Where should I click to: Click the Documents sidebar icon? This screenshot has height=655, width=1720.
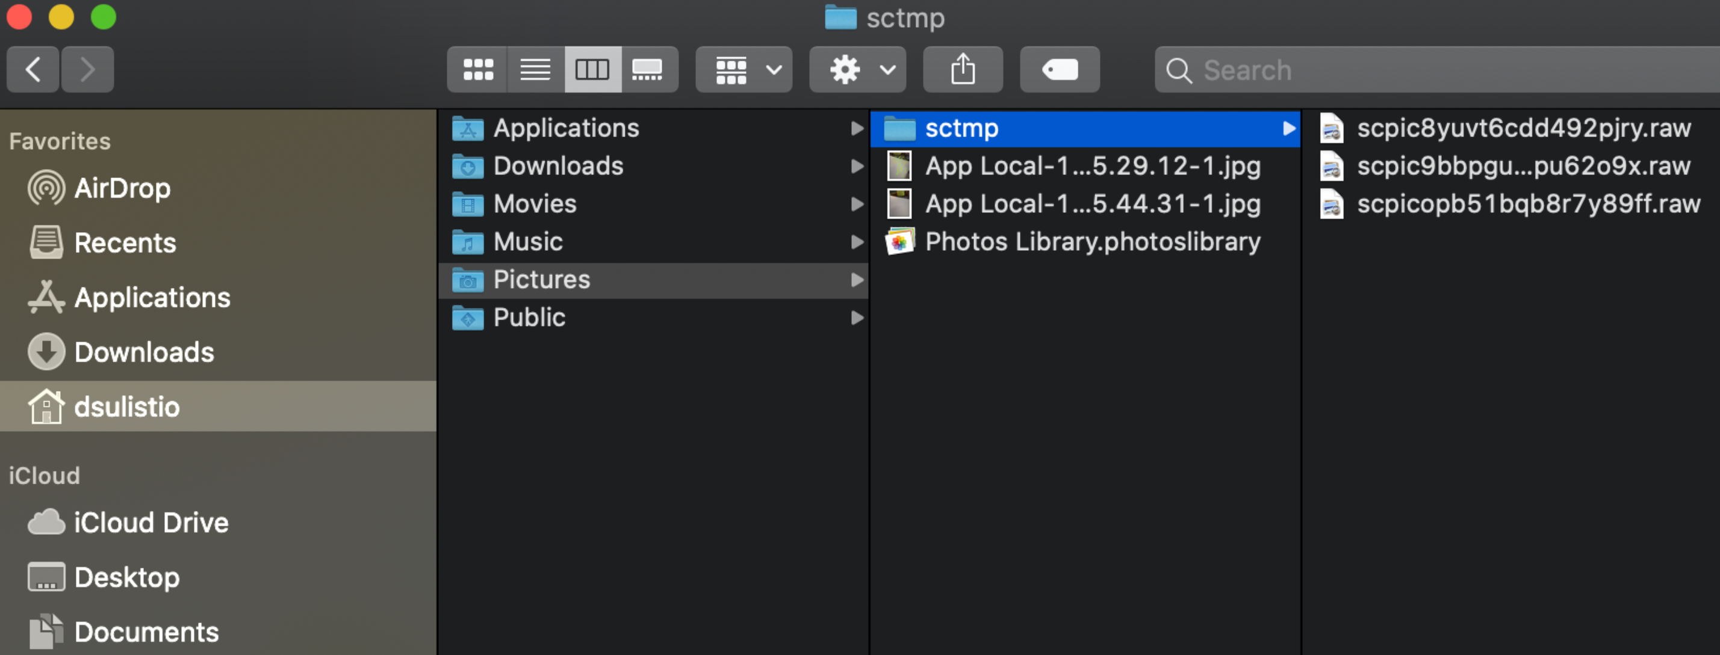(46, 631)
